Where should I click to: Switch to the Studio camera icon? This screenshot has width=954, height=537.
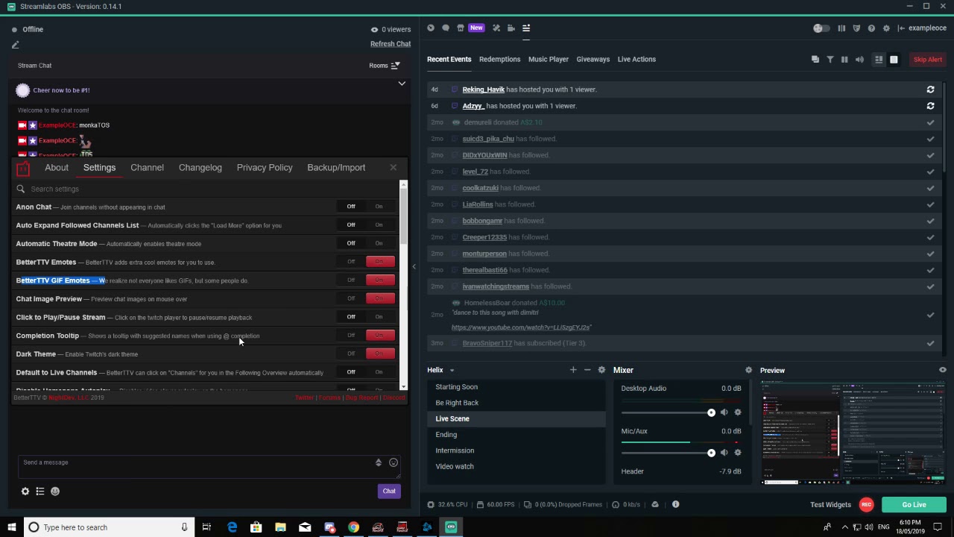tap(511, 28)
